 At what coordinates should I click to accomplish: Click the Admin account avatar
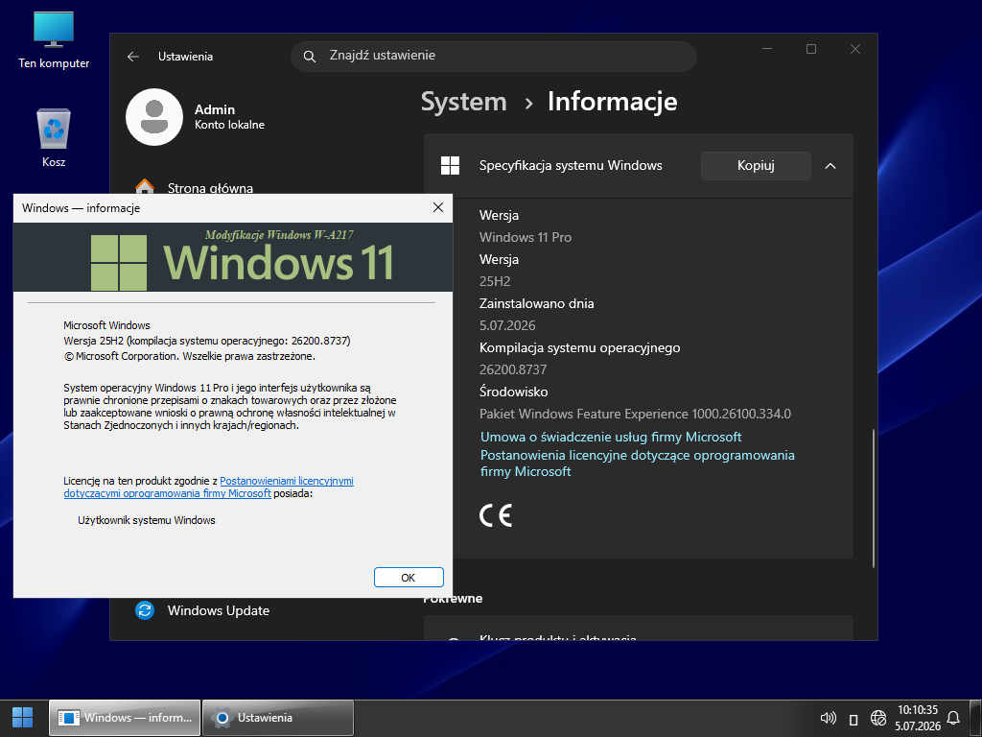point(154,117)
